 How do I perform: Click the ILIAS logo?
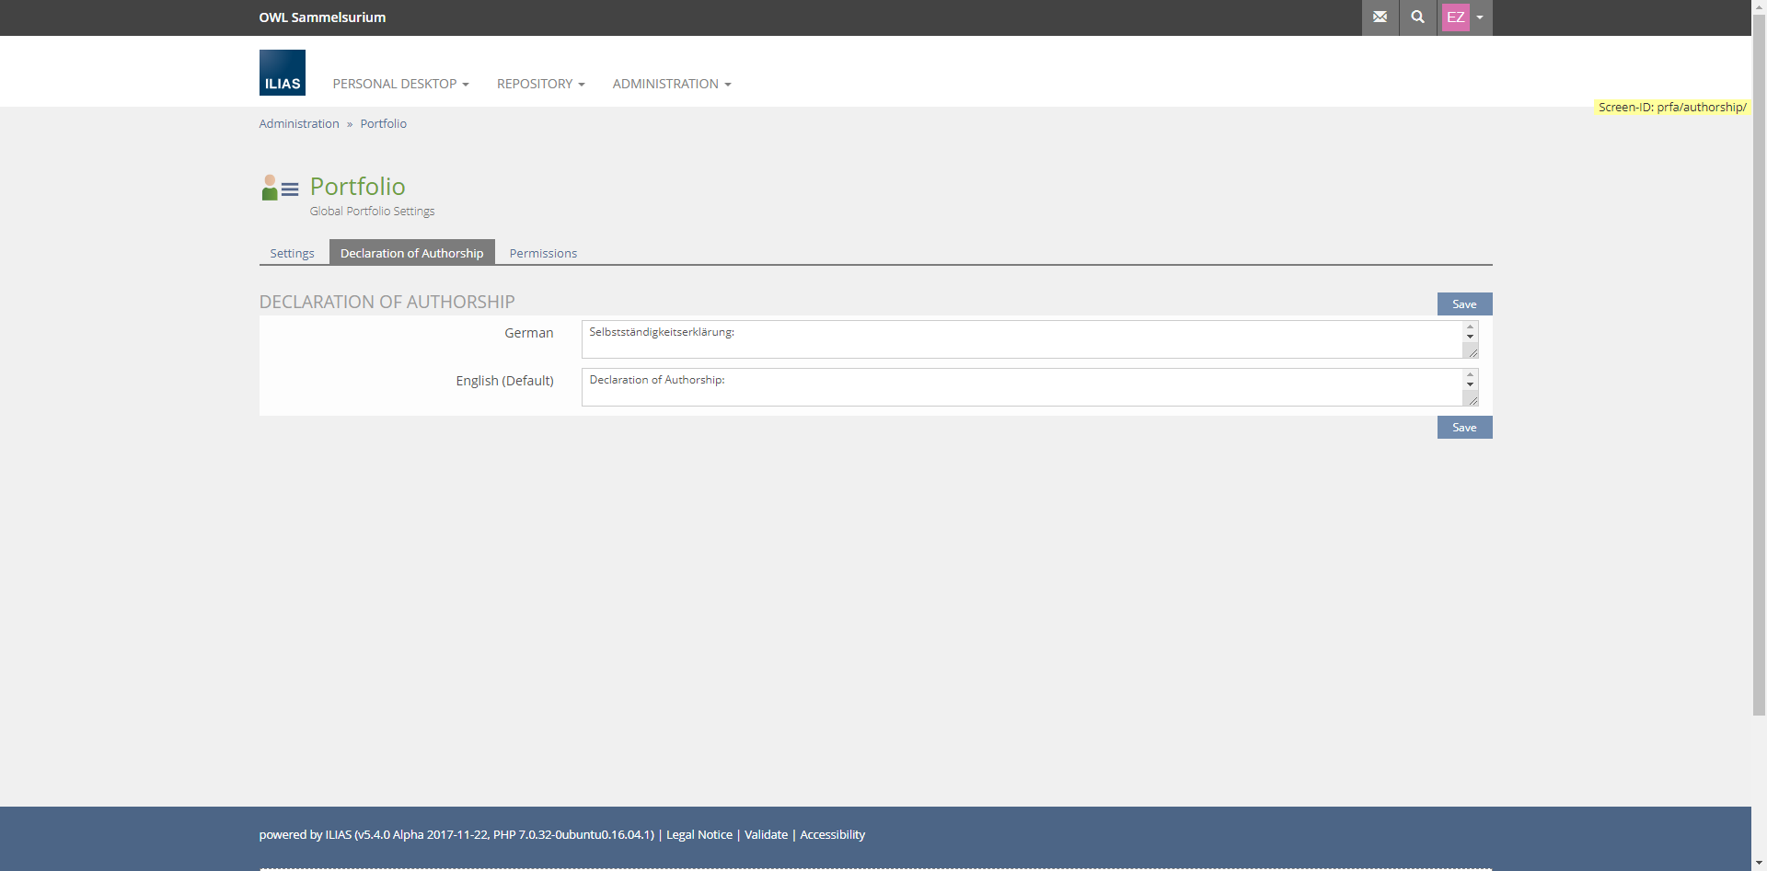pyautogui.click(x=282, y=73)
